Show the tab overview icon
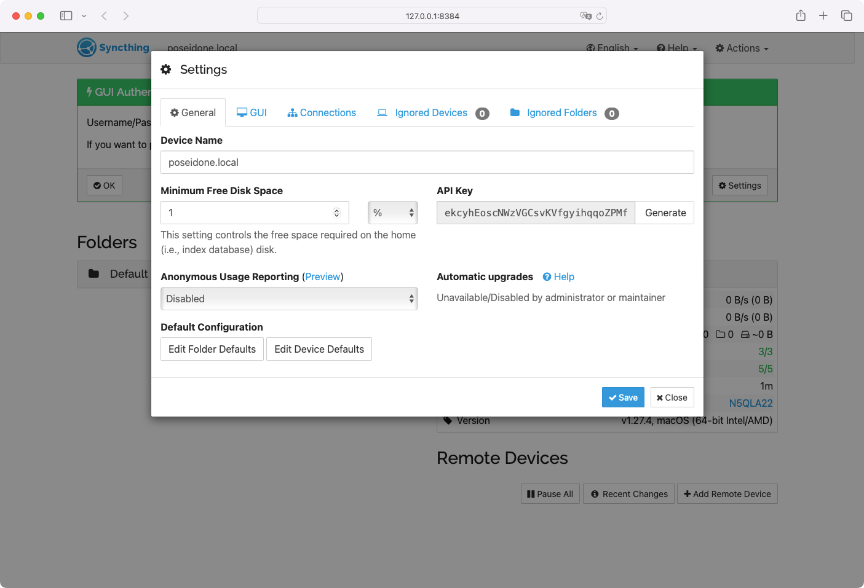The image size is (864, 588). pos(847,16)
